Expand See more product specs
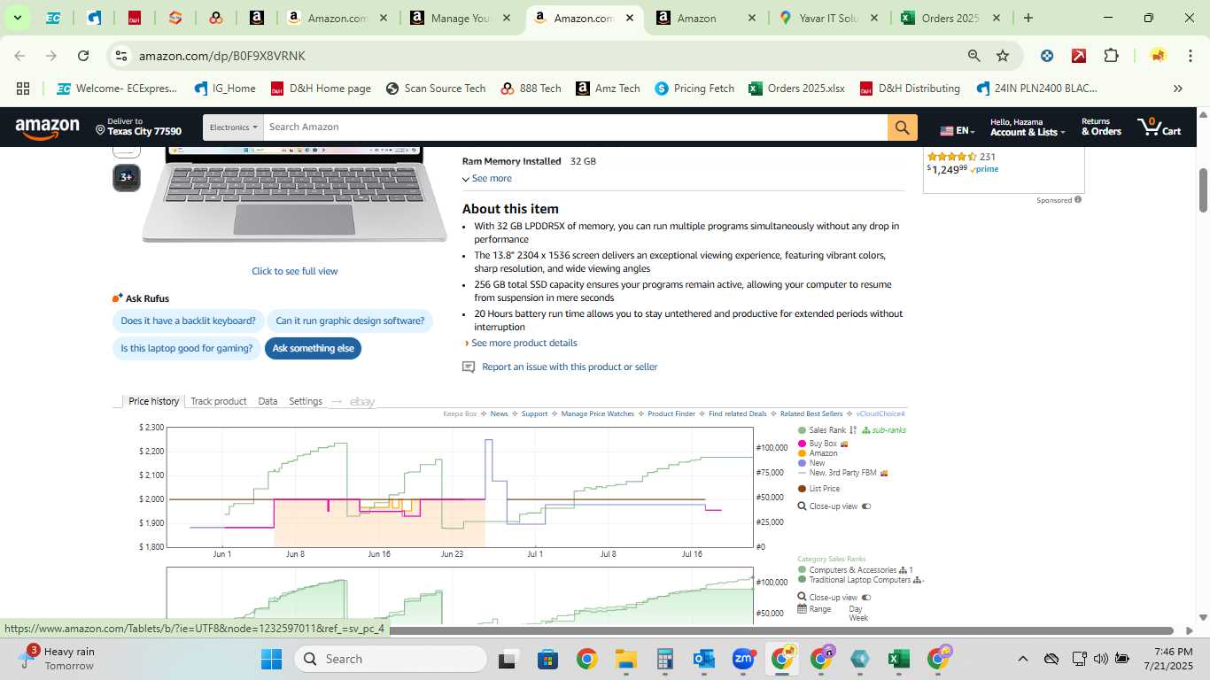The height and width of the screenshot is (680, 1210). click(486, 179)
